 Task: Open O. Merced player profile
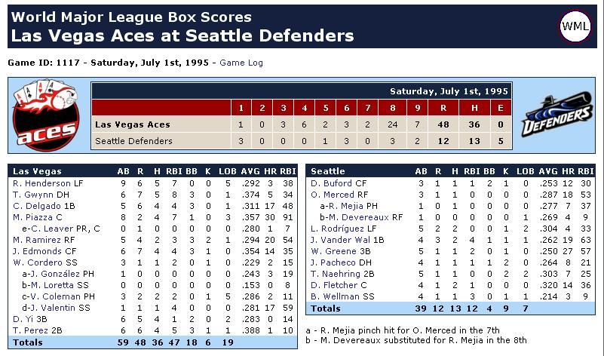(x=333, y=195)
